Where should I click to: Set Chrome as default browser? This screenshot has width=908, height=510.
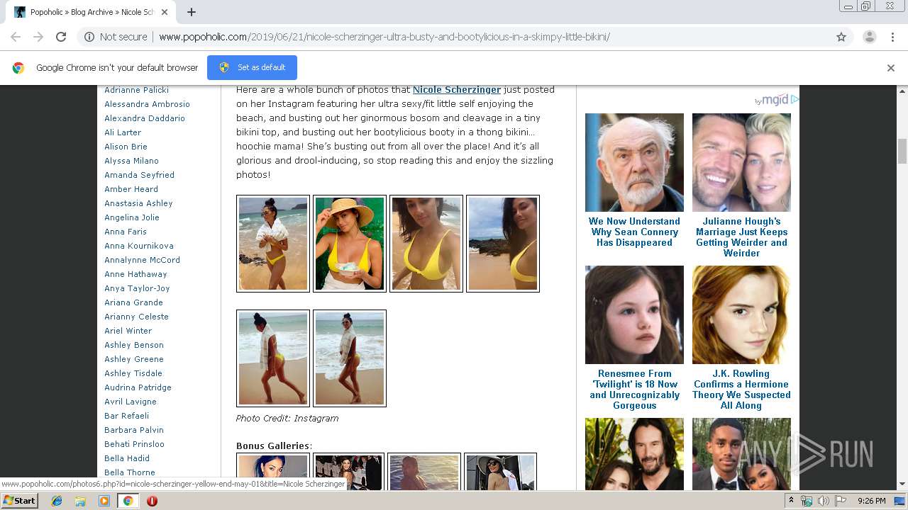pos(252,67)
